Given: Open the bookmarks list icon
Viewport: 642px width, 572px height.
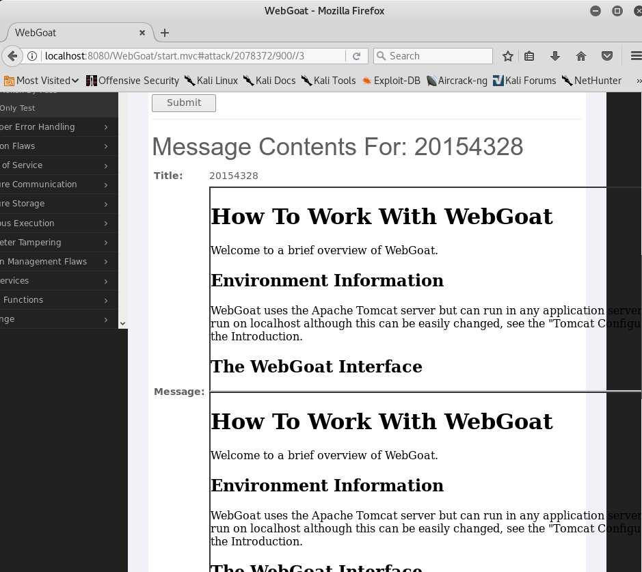Looking at the screenshot, I should point(529,56).
